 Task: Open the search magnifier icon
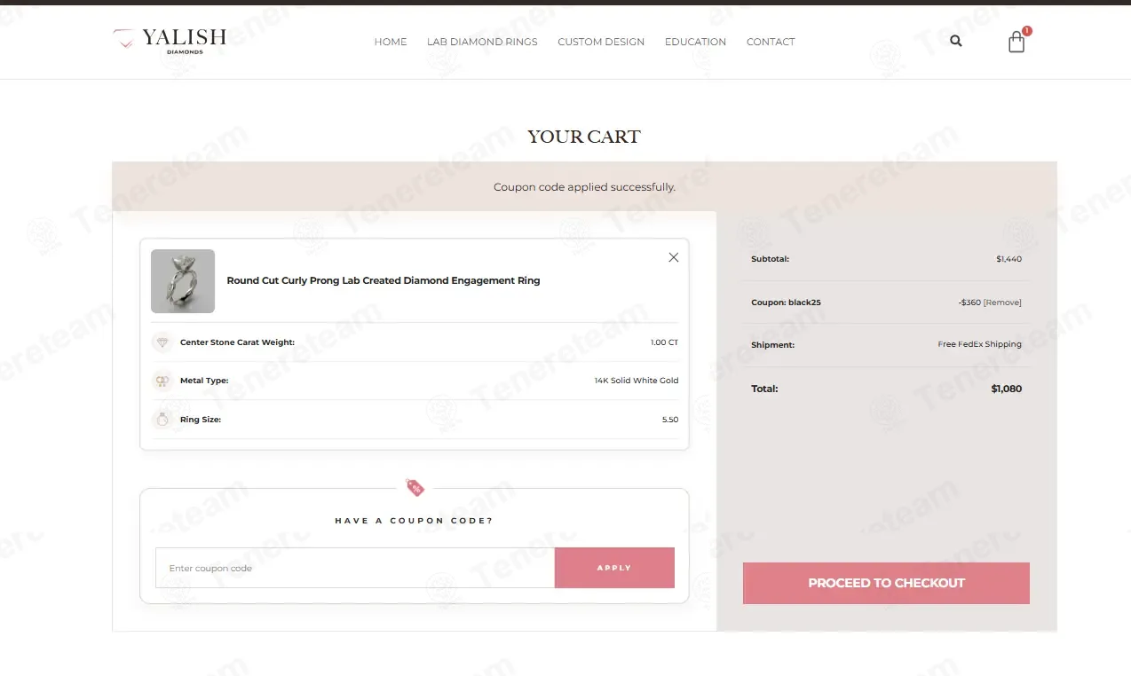click(x=956, y=41)
